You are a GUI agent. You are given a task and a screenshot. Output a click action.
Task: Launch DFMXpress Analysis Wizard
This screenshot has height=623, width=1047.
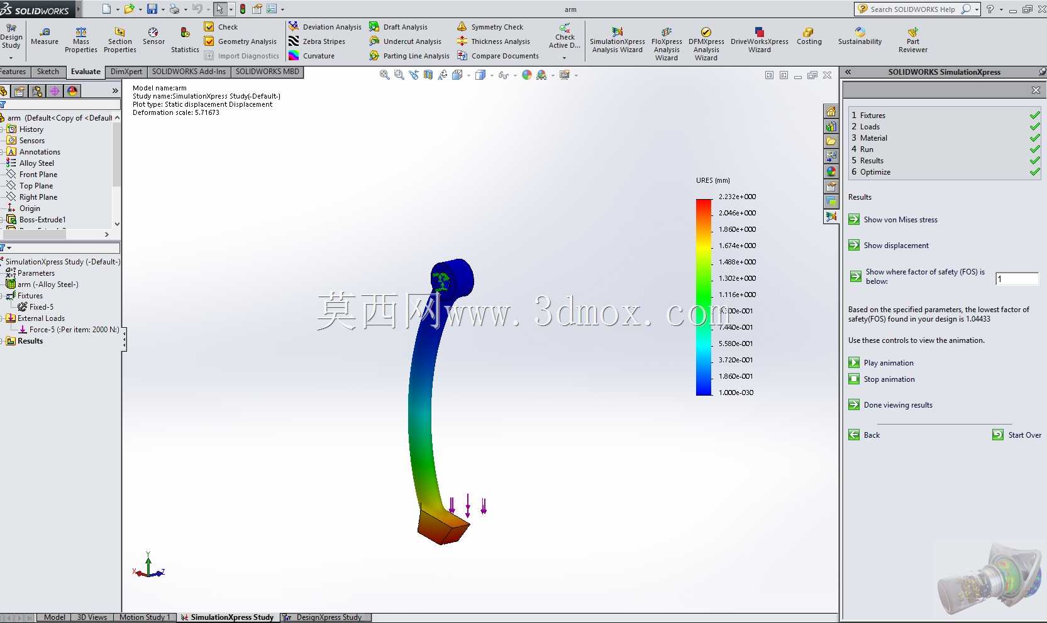(706, 44)
